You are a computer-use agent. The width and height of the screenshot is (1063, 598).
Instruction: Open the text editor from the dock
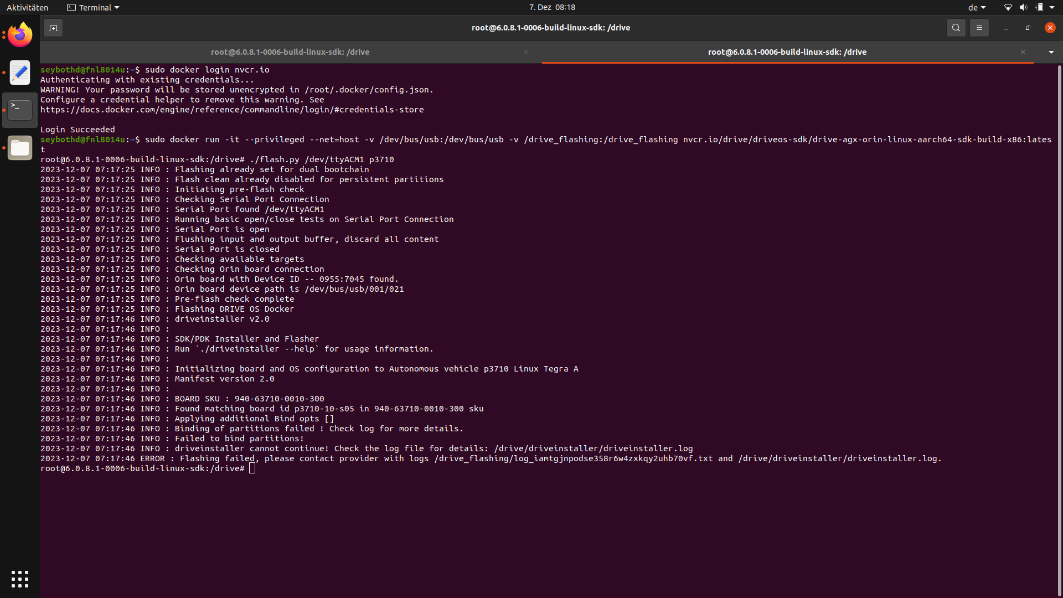(20, 73)
